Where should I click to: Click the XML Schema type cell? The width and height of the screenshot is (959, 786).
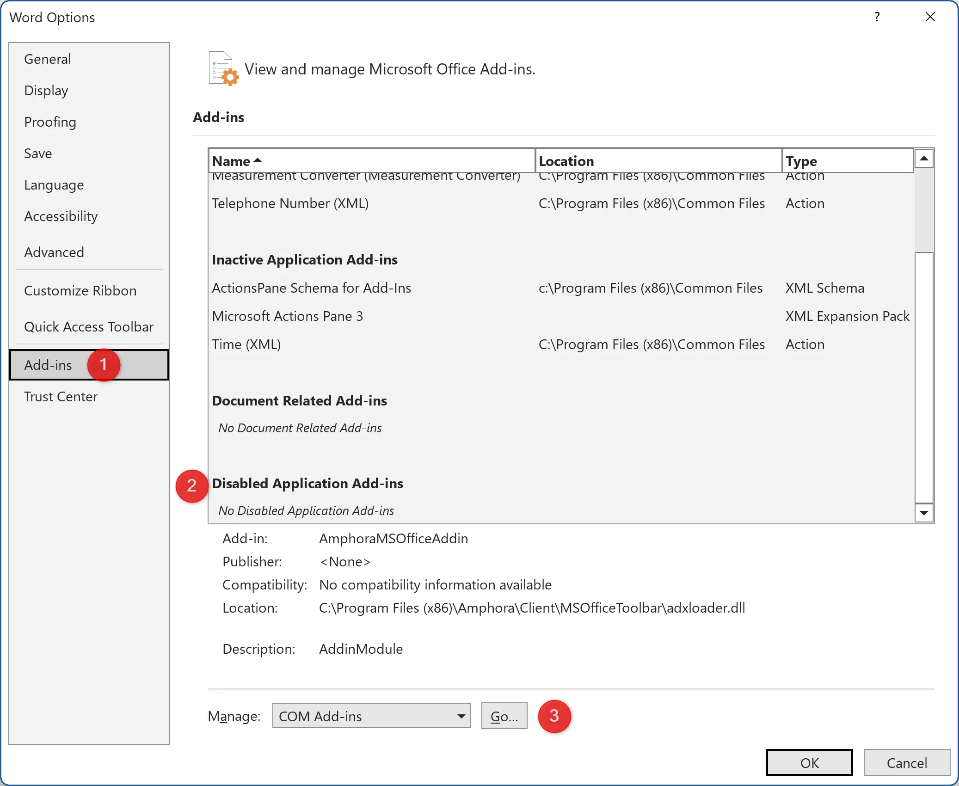825,288
